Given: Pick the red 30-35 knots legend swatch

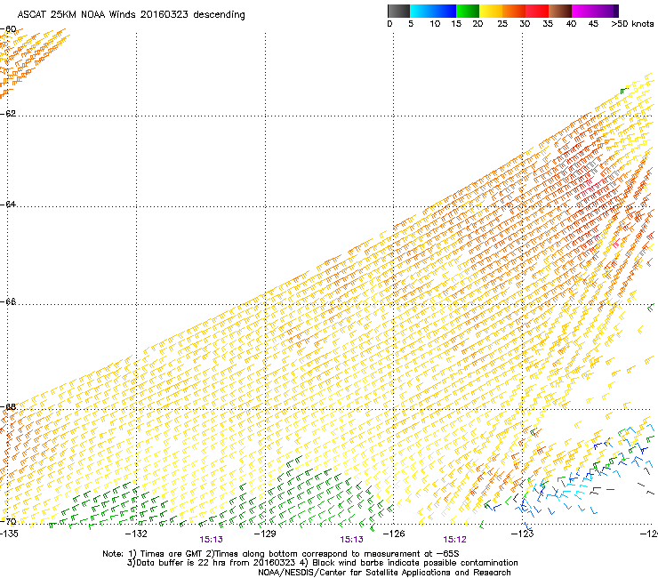Looking at the screenshot, I should point(537,11).
